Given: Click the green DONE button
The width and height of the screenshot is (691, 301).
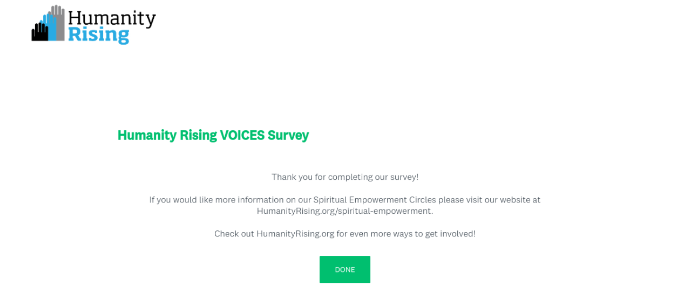Looking at the screenshot, I should coord(344,269).
